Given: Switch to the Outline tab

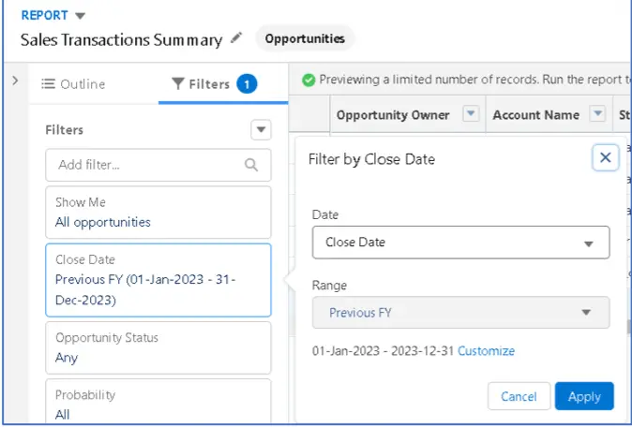Looking at the screenshot, I should (73, 84).
